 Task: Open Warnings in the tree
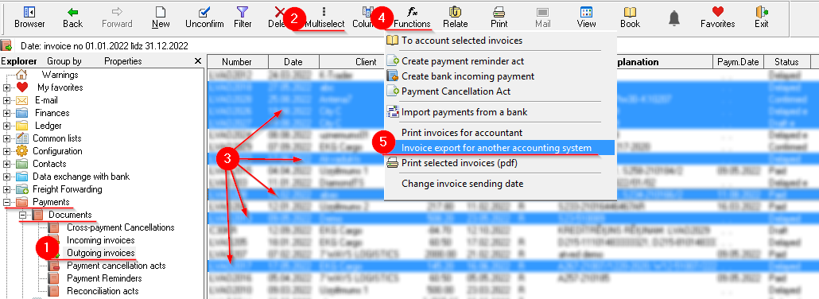60,75
